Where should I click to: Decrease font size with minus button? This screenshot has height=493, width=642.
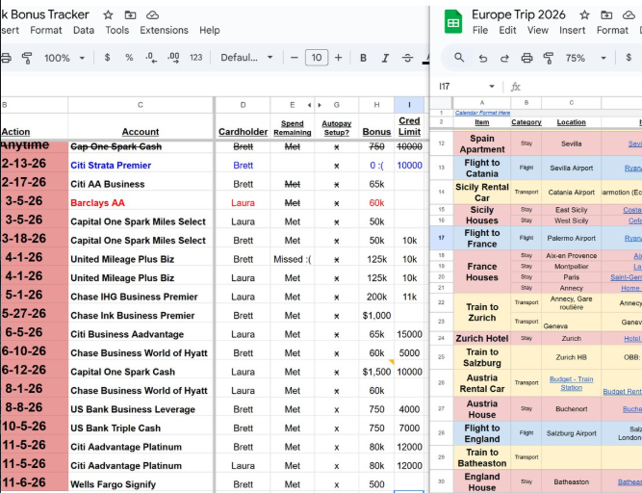coord(294,58)
